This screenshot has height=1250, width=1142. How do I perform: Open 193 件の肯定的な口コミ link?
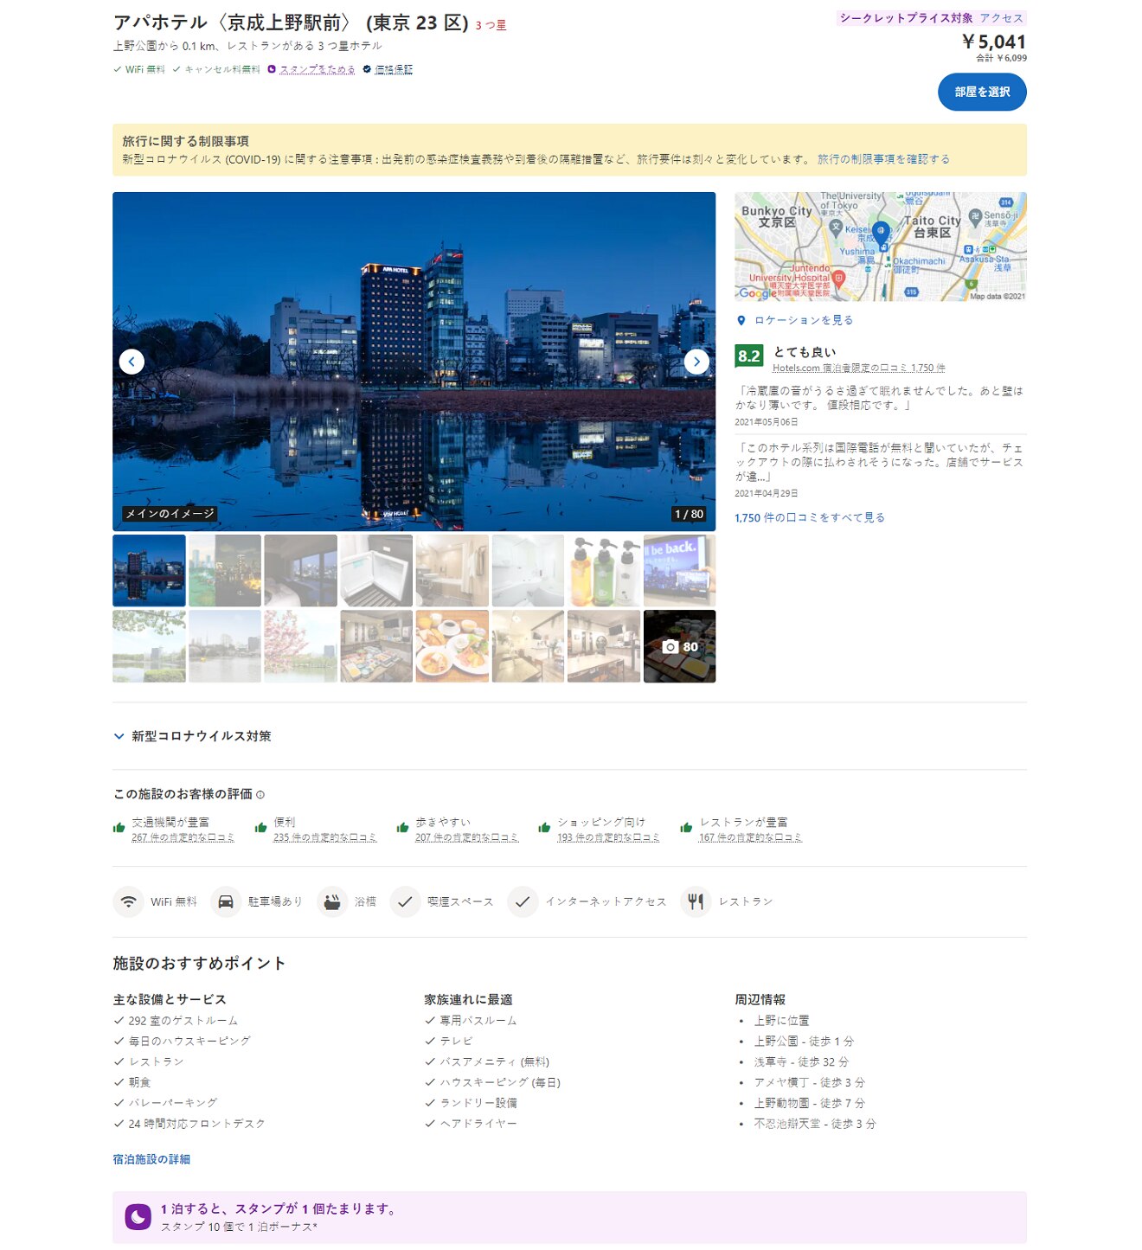click(x=608, y=837)
